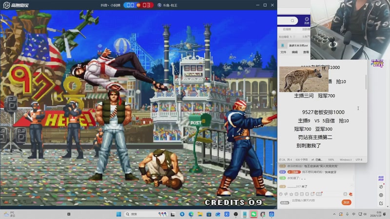Screen dimensions: 390x219
Task: Click the 行 24 cursor position status
Action: click(285, 160)
